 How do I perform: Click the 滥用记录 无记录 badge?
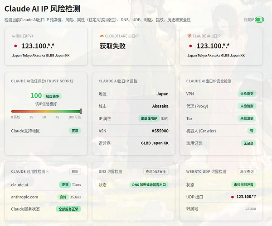pos(248,143)
